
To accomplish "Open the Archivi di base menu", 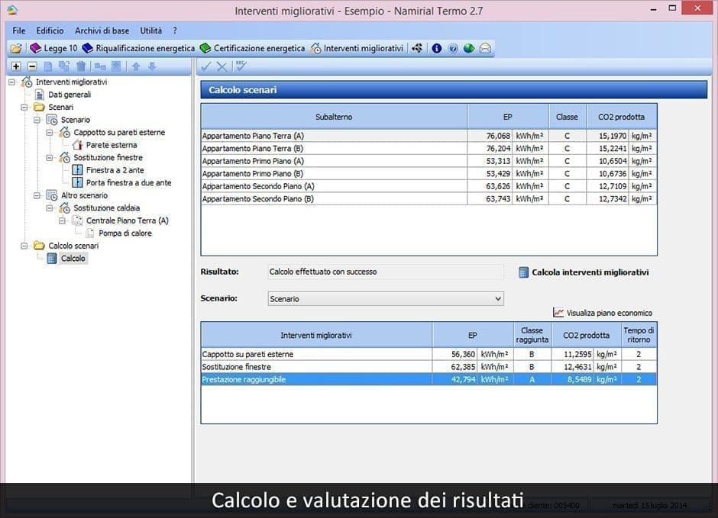I will 103,31.
